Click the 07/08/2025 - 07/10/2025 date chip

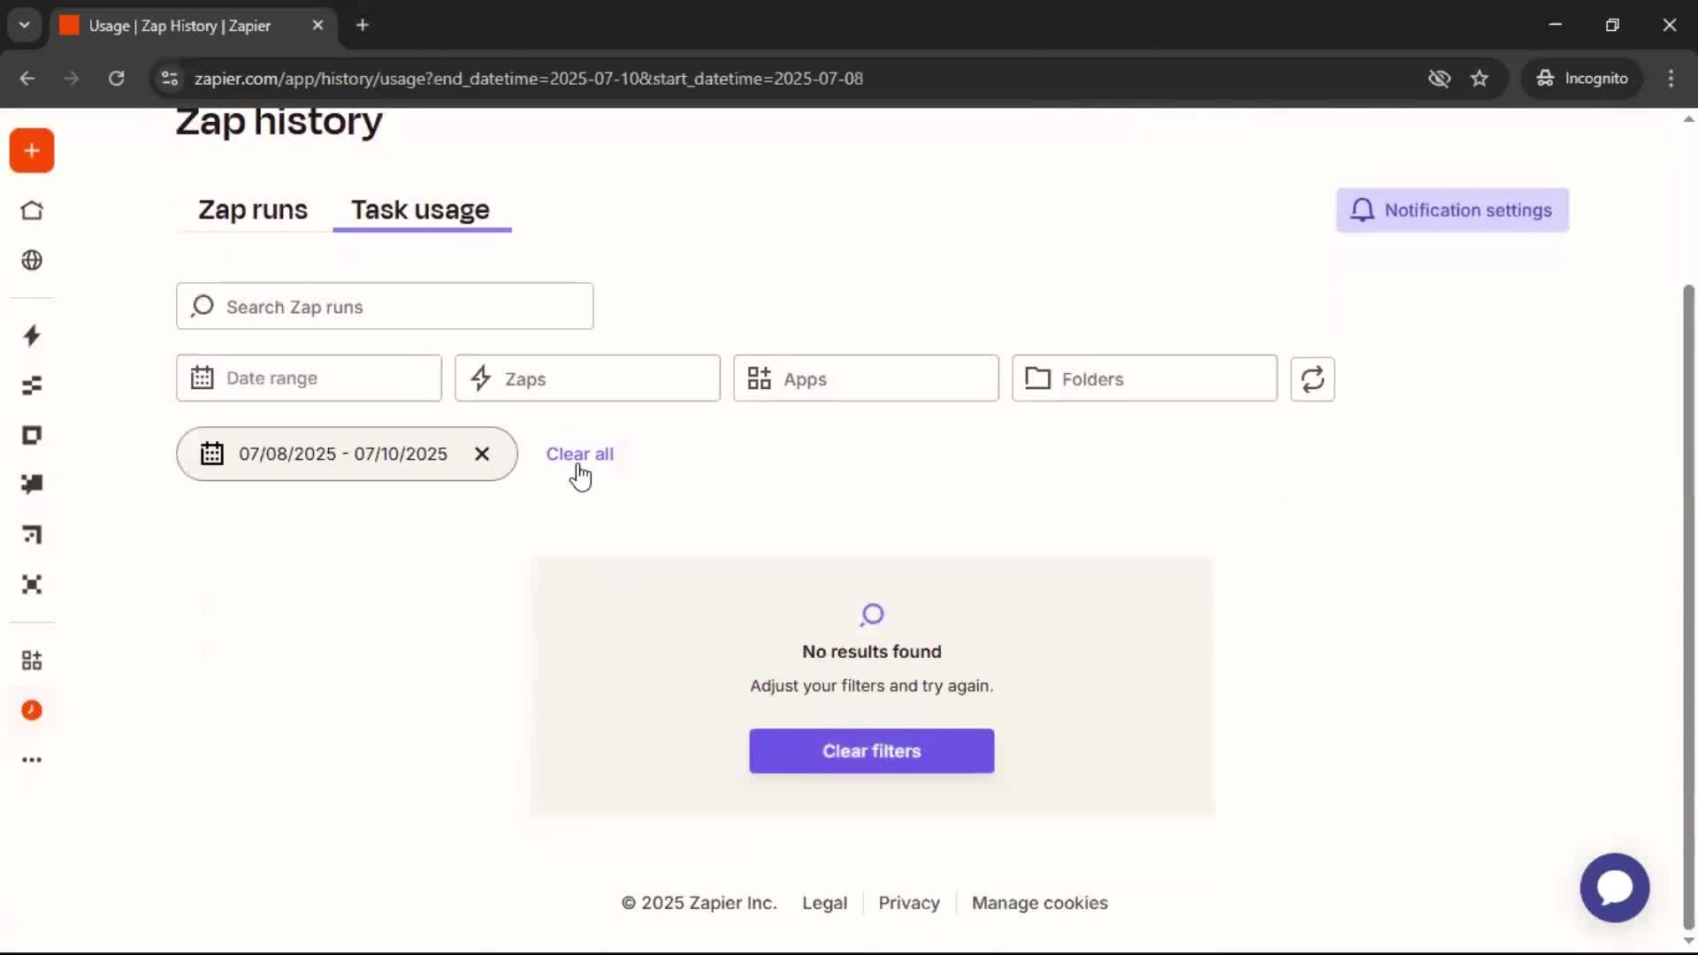click(347, 454)
